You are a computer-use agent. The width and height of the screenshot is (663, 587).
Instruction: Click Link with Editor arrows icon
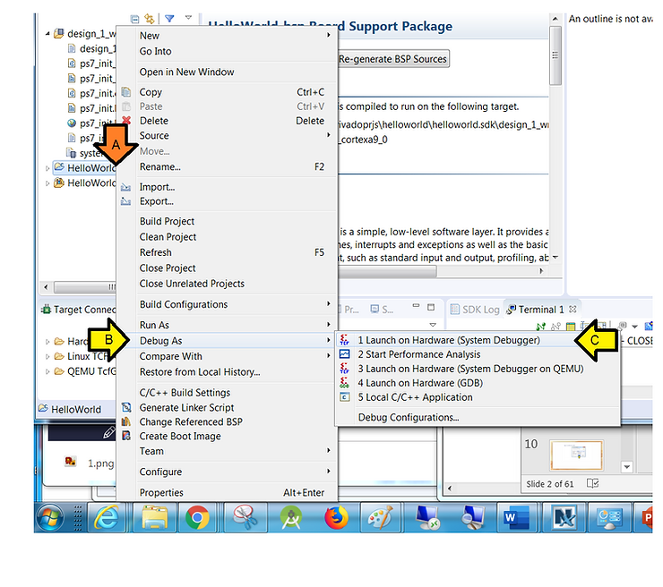click(149, 18)
